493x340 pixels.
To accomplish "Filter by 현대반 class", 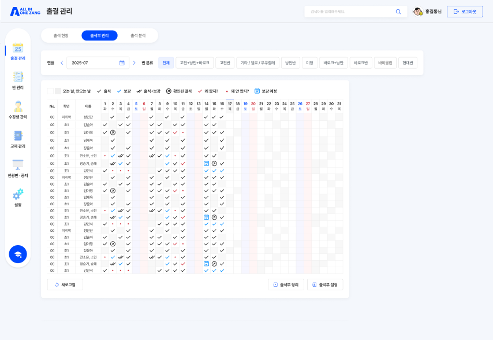I will coord(408,63).
